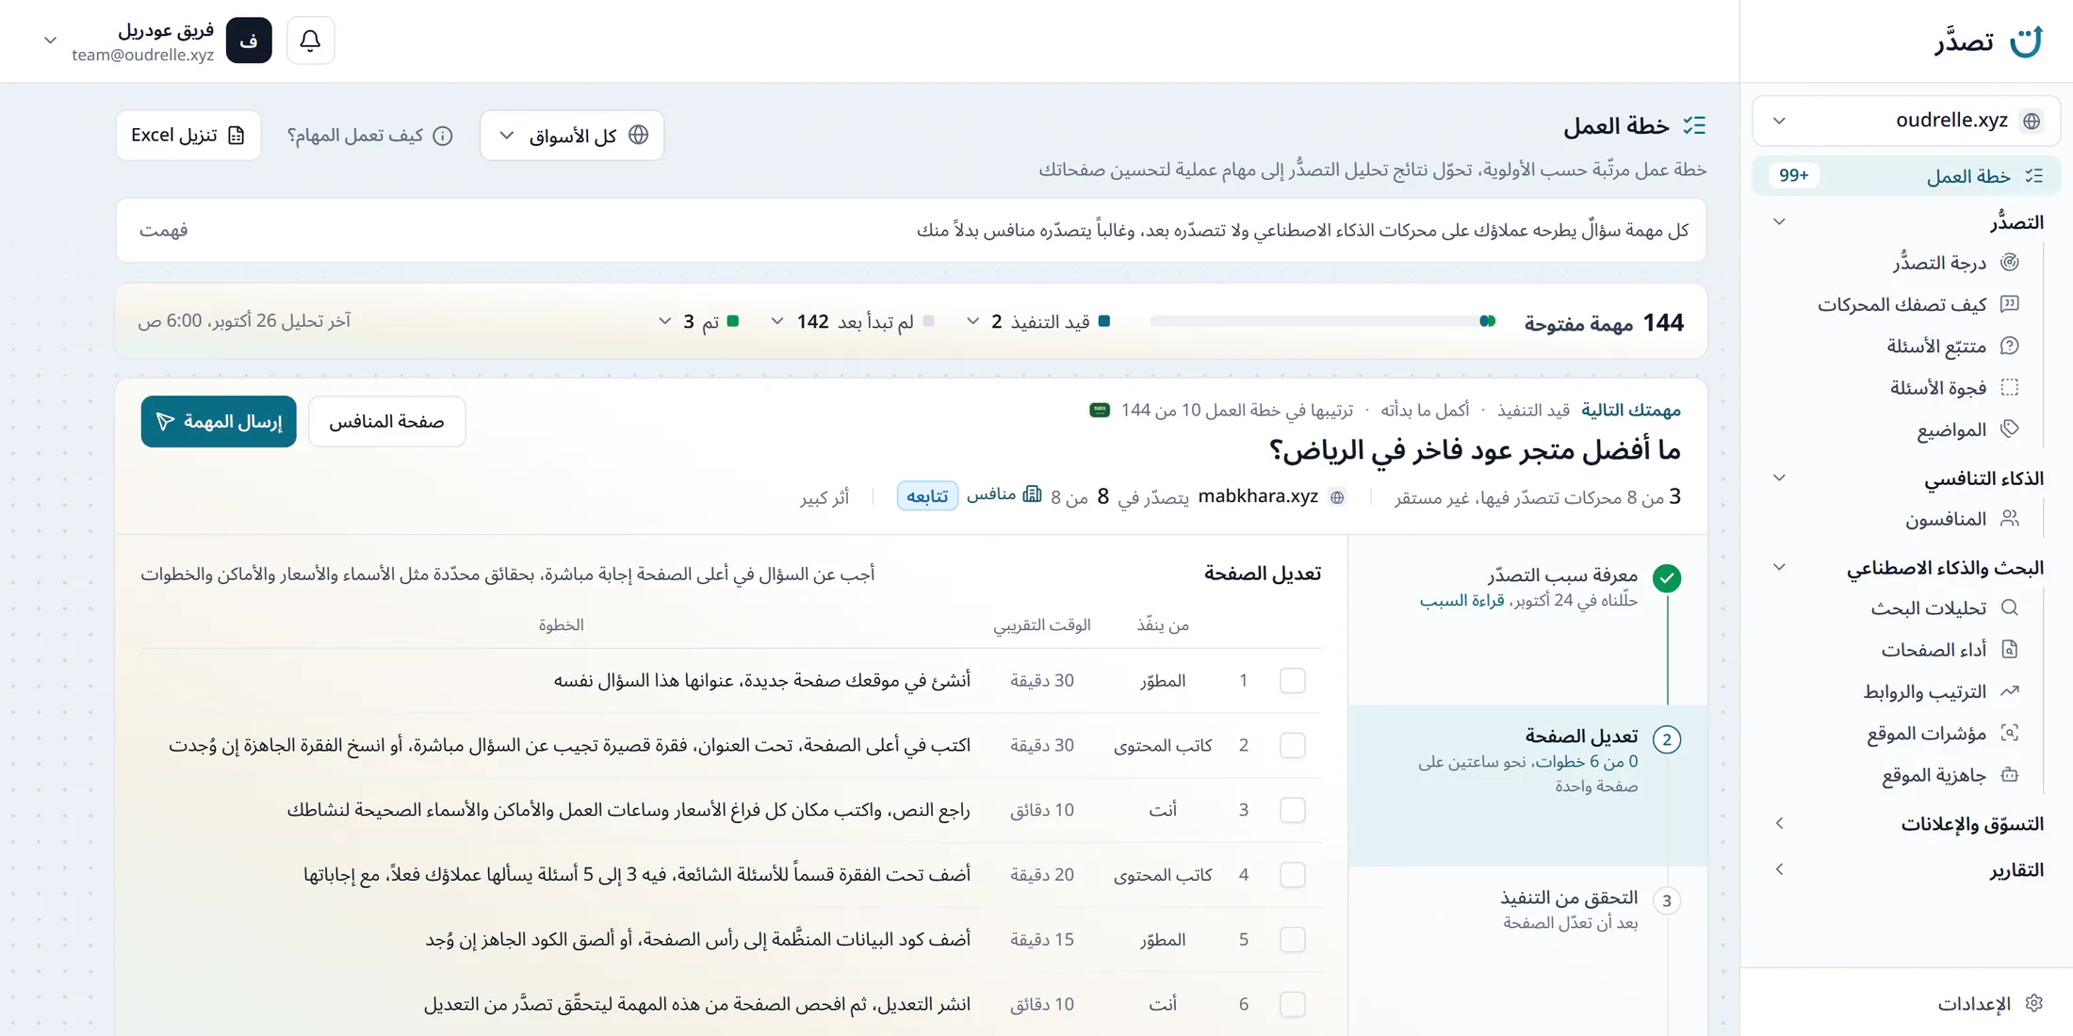This screenshot has width=2073, height=1036.
Task: Expand the قيد التنفيذ 2 filter
Action: [x=1039, y=322]
